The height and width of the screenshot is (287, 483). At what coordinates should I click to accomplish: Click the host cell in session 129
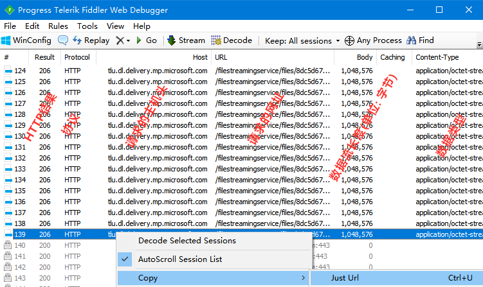pyautogui.click(x=158, y=125)
